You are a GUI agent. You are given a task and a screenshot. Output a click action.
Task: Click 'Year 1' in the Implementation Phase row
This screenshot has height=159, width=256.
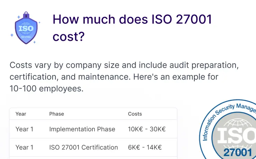pos(24,129)
